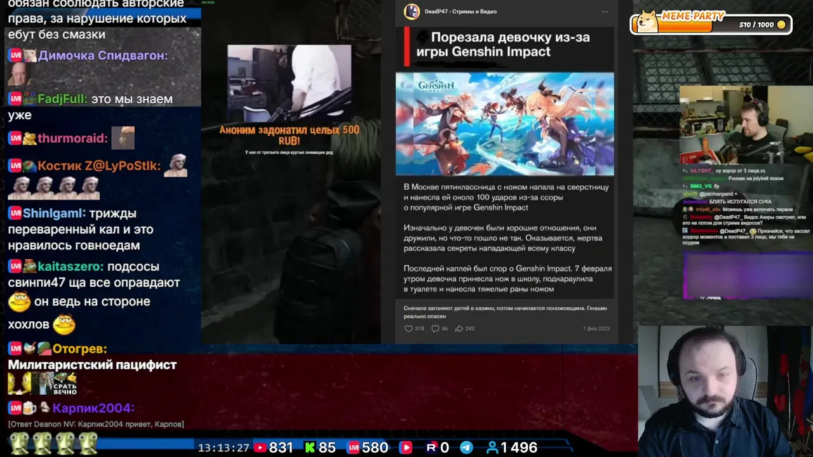Click the red LIVE counter icon beside 580
The width and height of the screenshot is (813, 457).
point(354,447)
